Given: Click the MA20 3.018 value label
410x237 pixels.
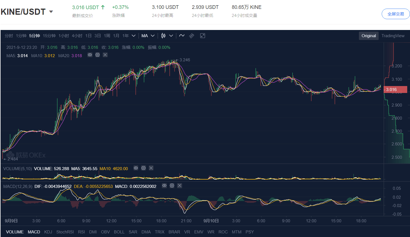Looking at the screenshot, I should pyautogui.click(x=70, y=56).
